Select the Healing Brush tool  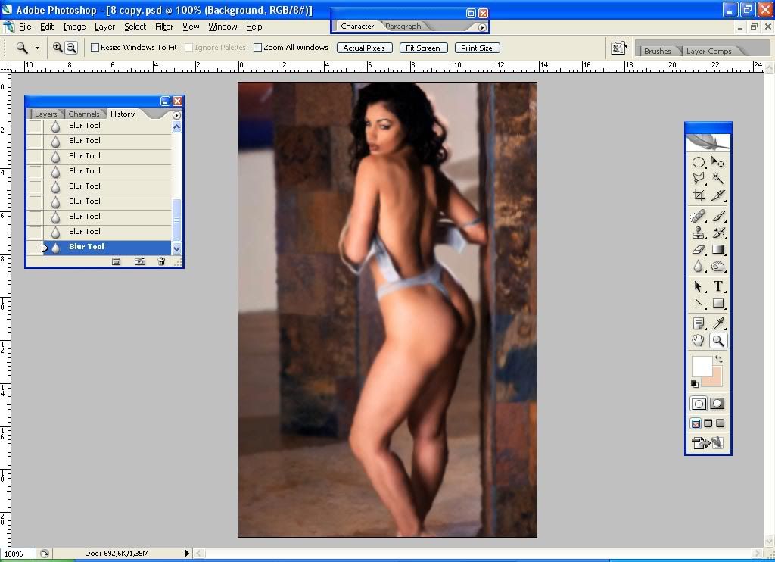tap(699, 216)
